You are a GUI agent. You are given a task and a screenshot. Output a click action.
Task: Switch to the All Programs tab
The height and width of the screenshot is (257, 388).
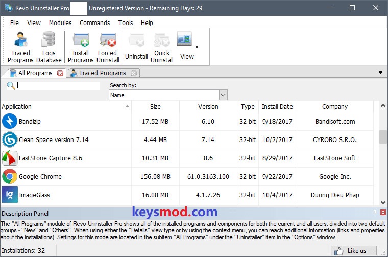(35, 73)
